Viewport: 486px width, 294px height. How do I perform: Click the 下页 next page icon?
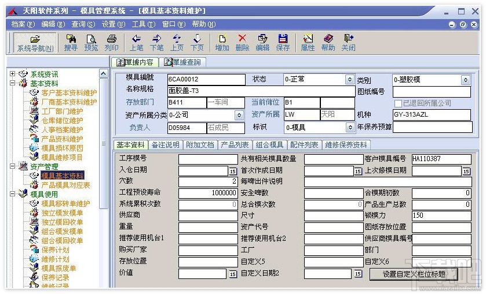197,43
